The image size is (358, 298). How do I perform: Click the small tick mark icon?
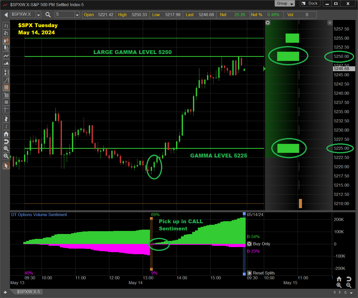click(x=6, y=126)
